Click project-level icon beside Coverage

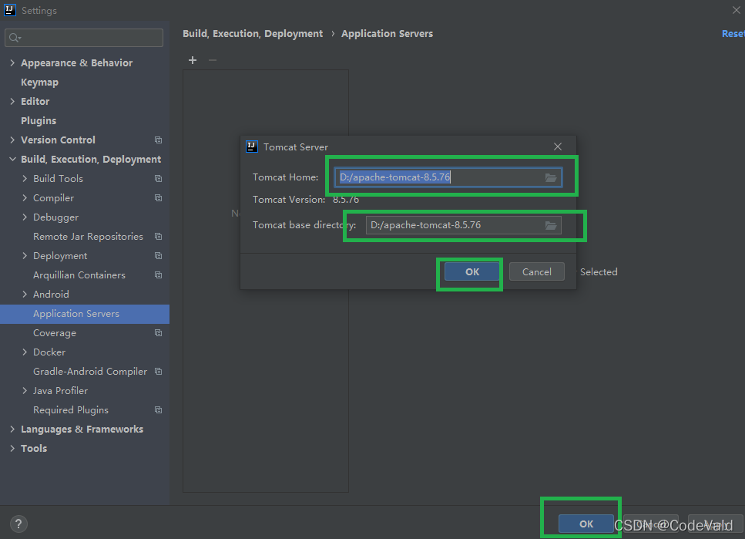[158, 333]
